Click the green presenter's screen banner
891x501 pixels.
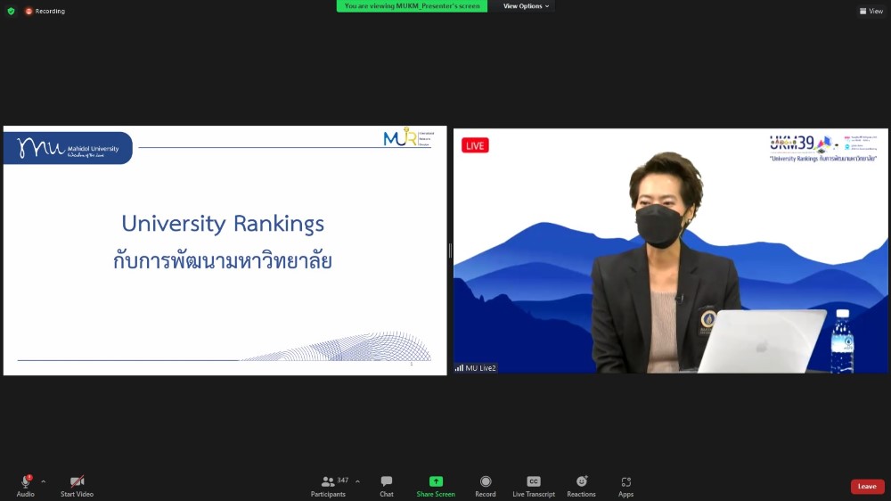[412, 6]
